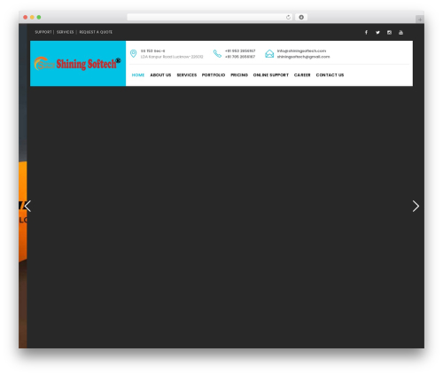
Task: Click the browser download indicator icon
Action: [x=301, y=17]
